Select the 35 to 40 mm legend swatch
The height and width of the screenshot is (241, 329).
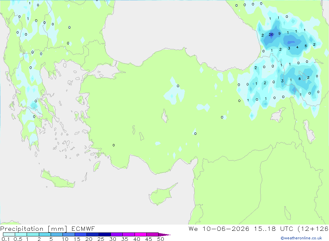click(x=129, y=234)
